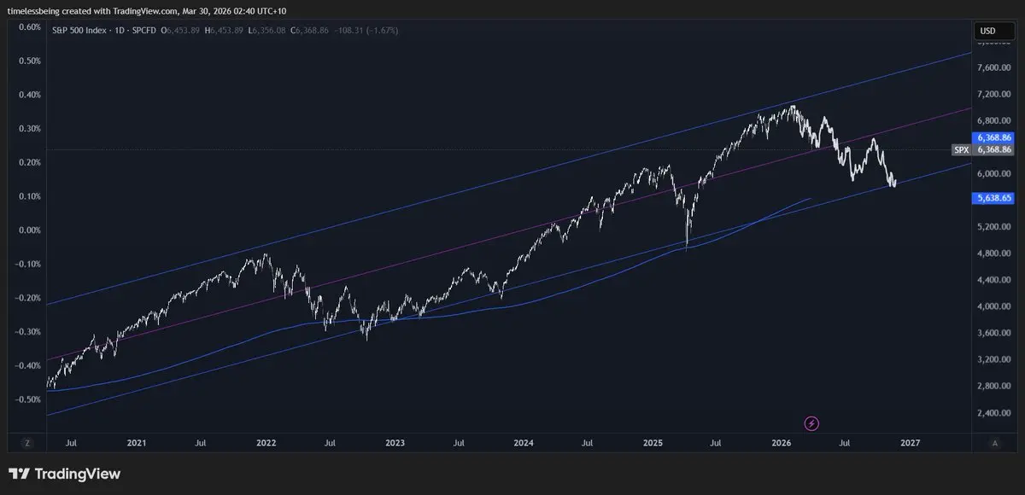Click the TradingView logo at the bottom
The width and height of the screenshot is (1025, 495).
[x=65, y=474]
